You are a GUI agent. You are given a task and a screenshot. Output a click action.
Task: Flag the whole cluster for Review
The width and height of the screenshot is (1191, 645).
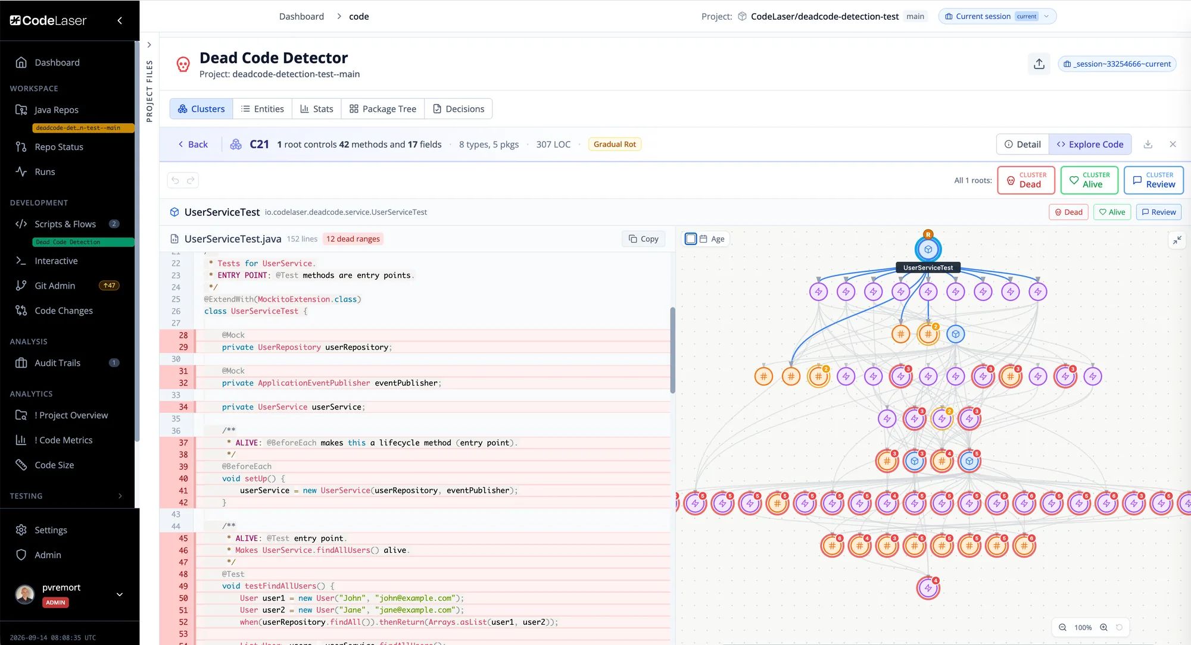[x=1153, y=180]
